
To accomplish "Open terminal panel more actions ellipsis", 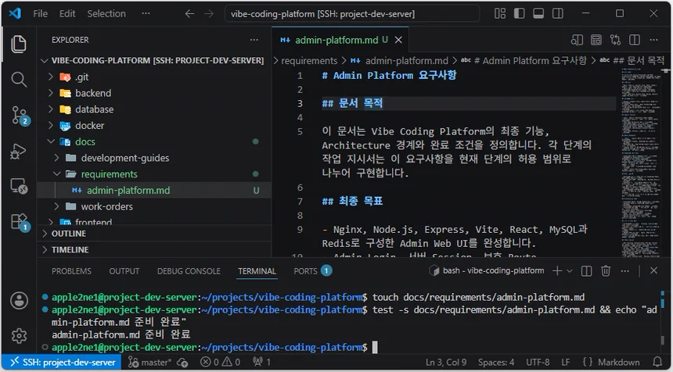I will [x=625, y=271].
